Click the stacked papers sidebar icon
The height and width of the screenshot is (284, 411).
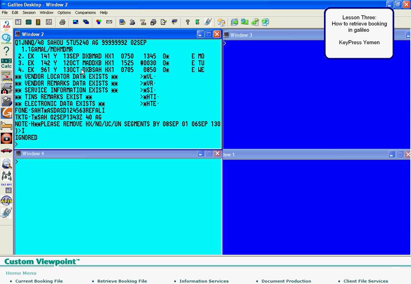7,101
